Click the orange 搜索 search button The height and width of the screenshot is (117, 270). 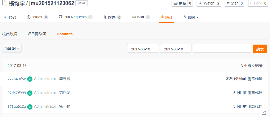click(260, 49)
